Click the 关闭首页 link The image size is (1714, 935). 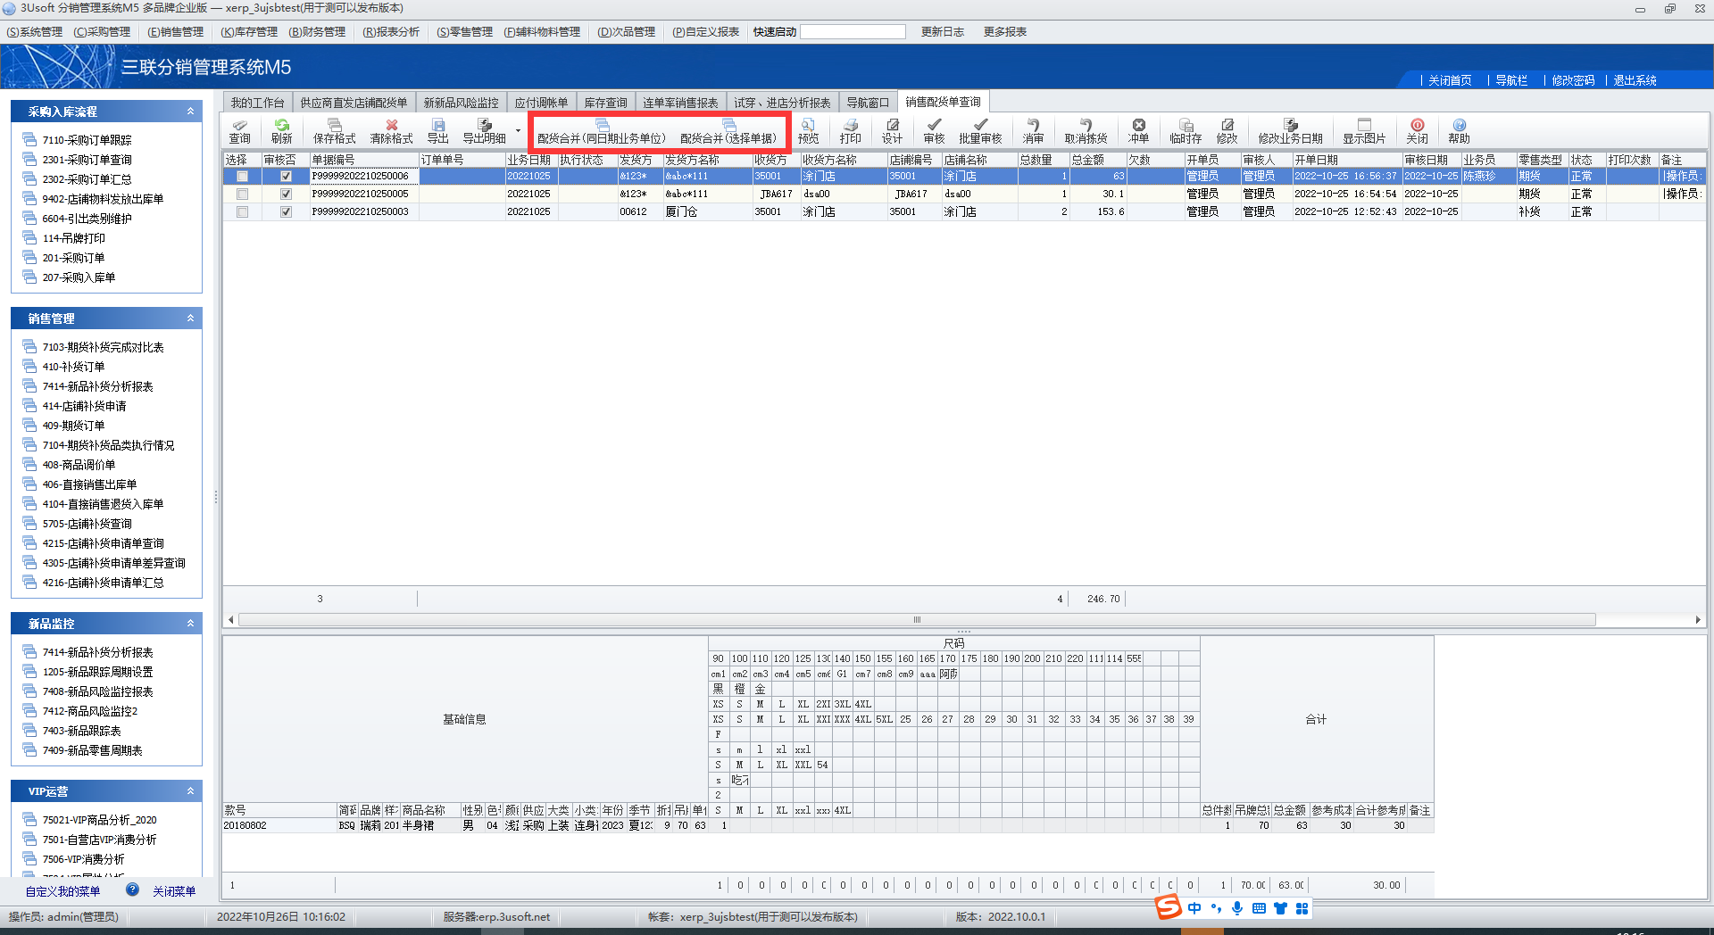tap(1449, 80)
